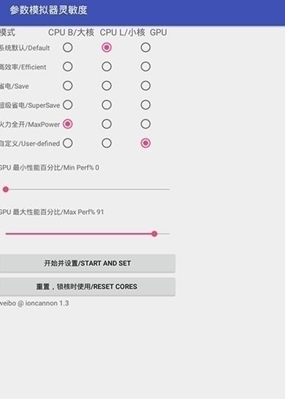Enable SuperSave for CPU L small cores
This screenshot has height=399, width=285.
pyautogui.click(x=107, y=104)
